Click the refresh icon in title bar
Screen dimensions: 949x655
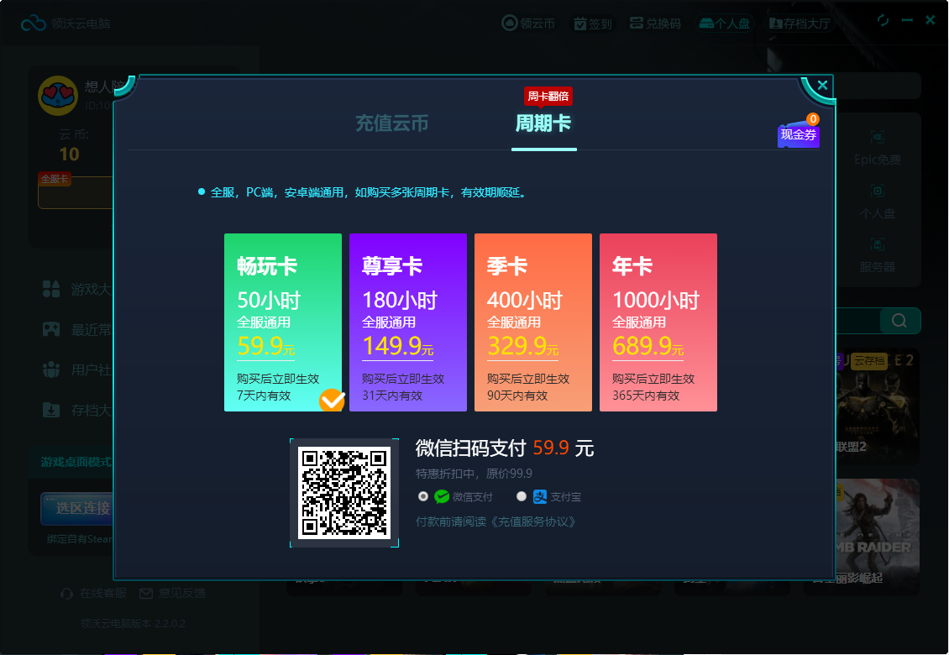coord(883,21)
